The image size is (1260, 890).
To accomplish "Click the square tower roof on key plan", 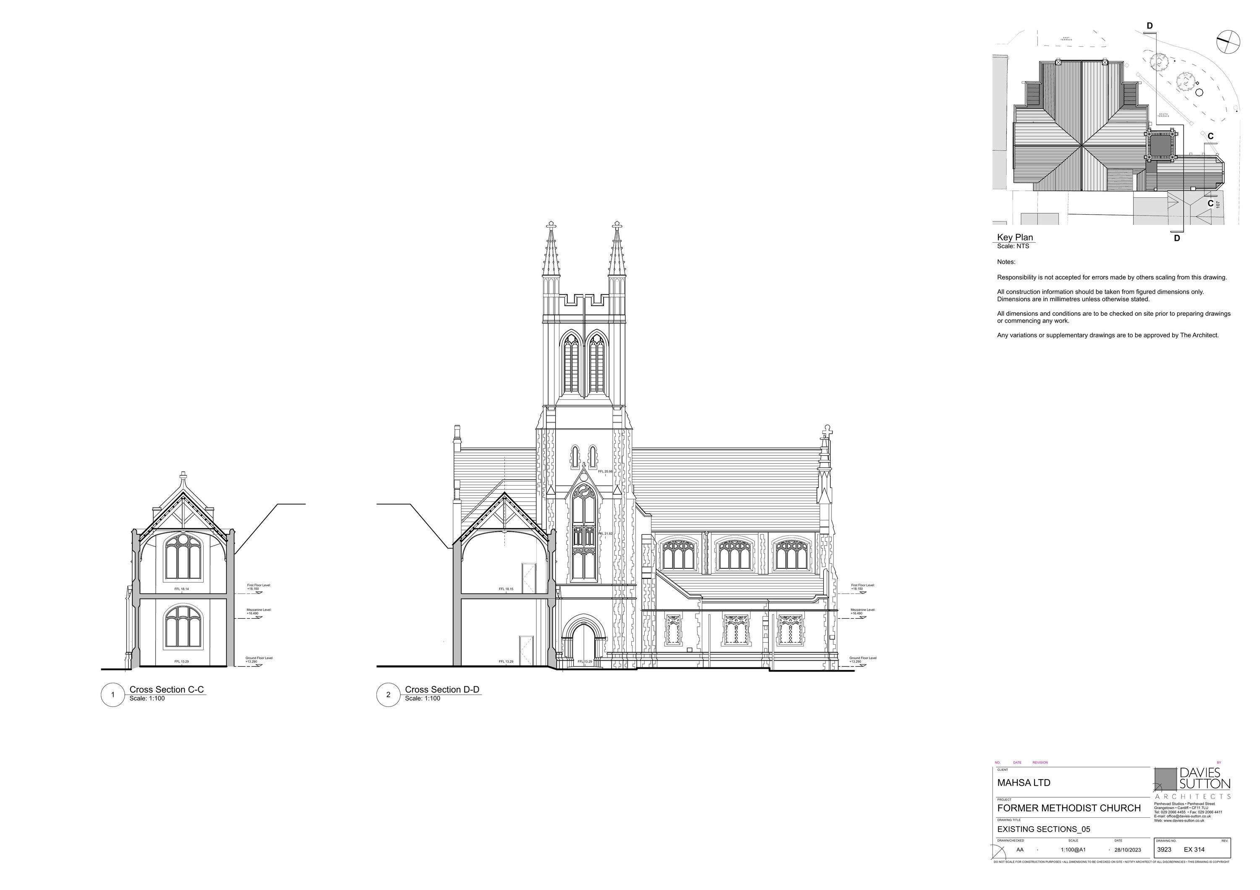I will pyautogui.click(x=1161, y=146).
